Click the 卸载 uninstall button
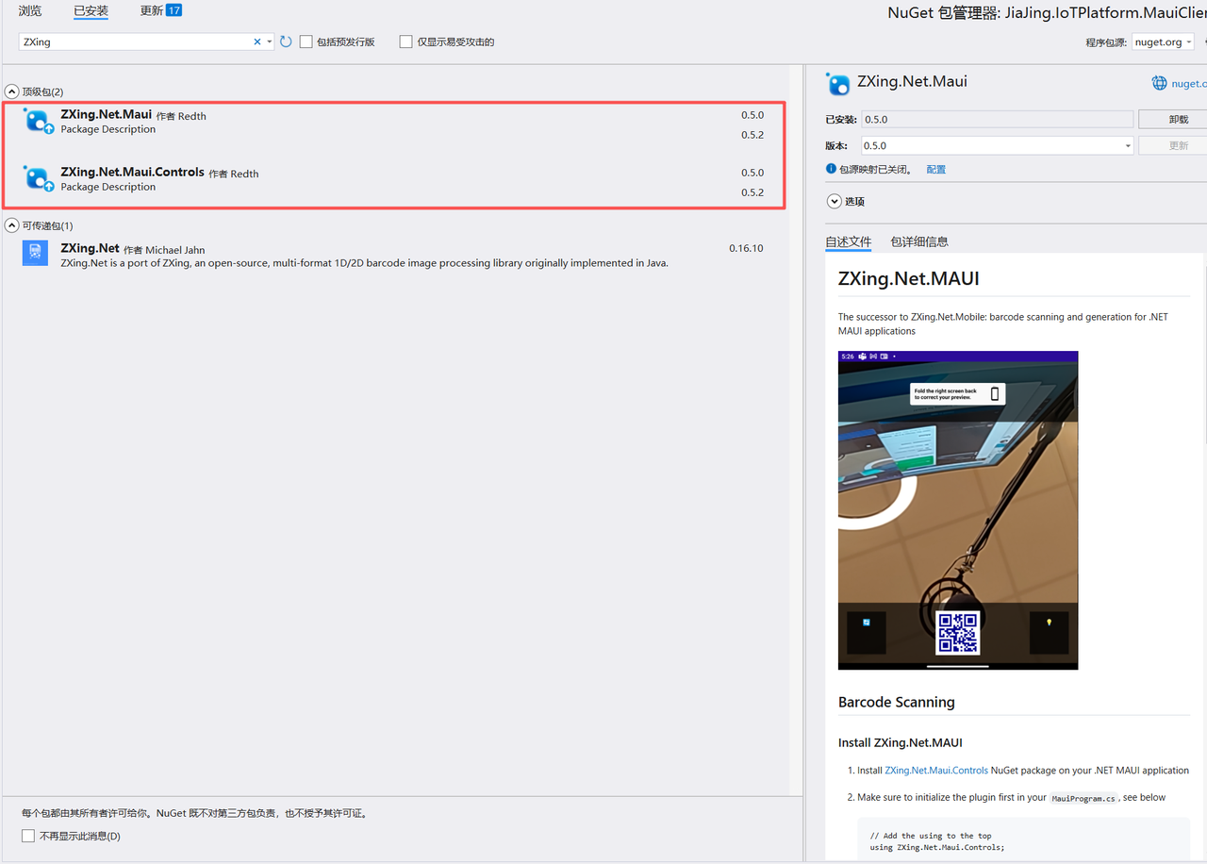Image resolution: width=1207 pixels, height=864 pixels. [x=1173, y=119]
